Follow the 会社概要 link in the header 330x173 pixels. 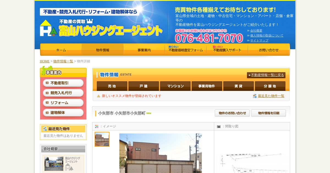pos(256,30)
